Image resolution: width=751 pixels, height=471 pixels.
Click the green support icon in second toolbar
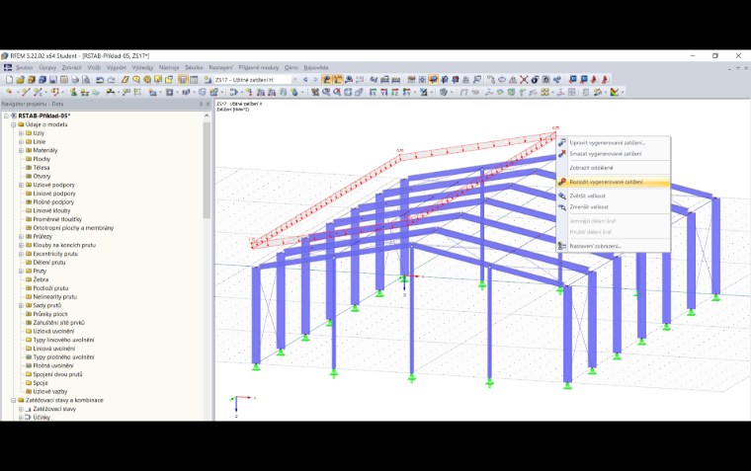(x=73, y=92)
